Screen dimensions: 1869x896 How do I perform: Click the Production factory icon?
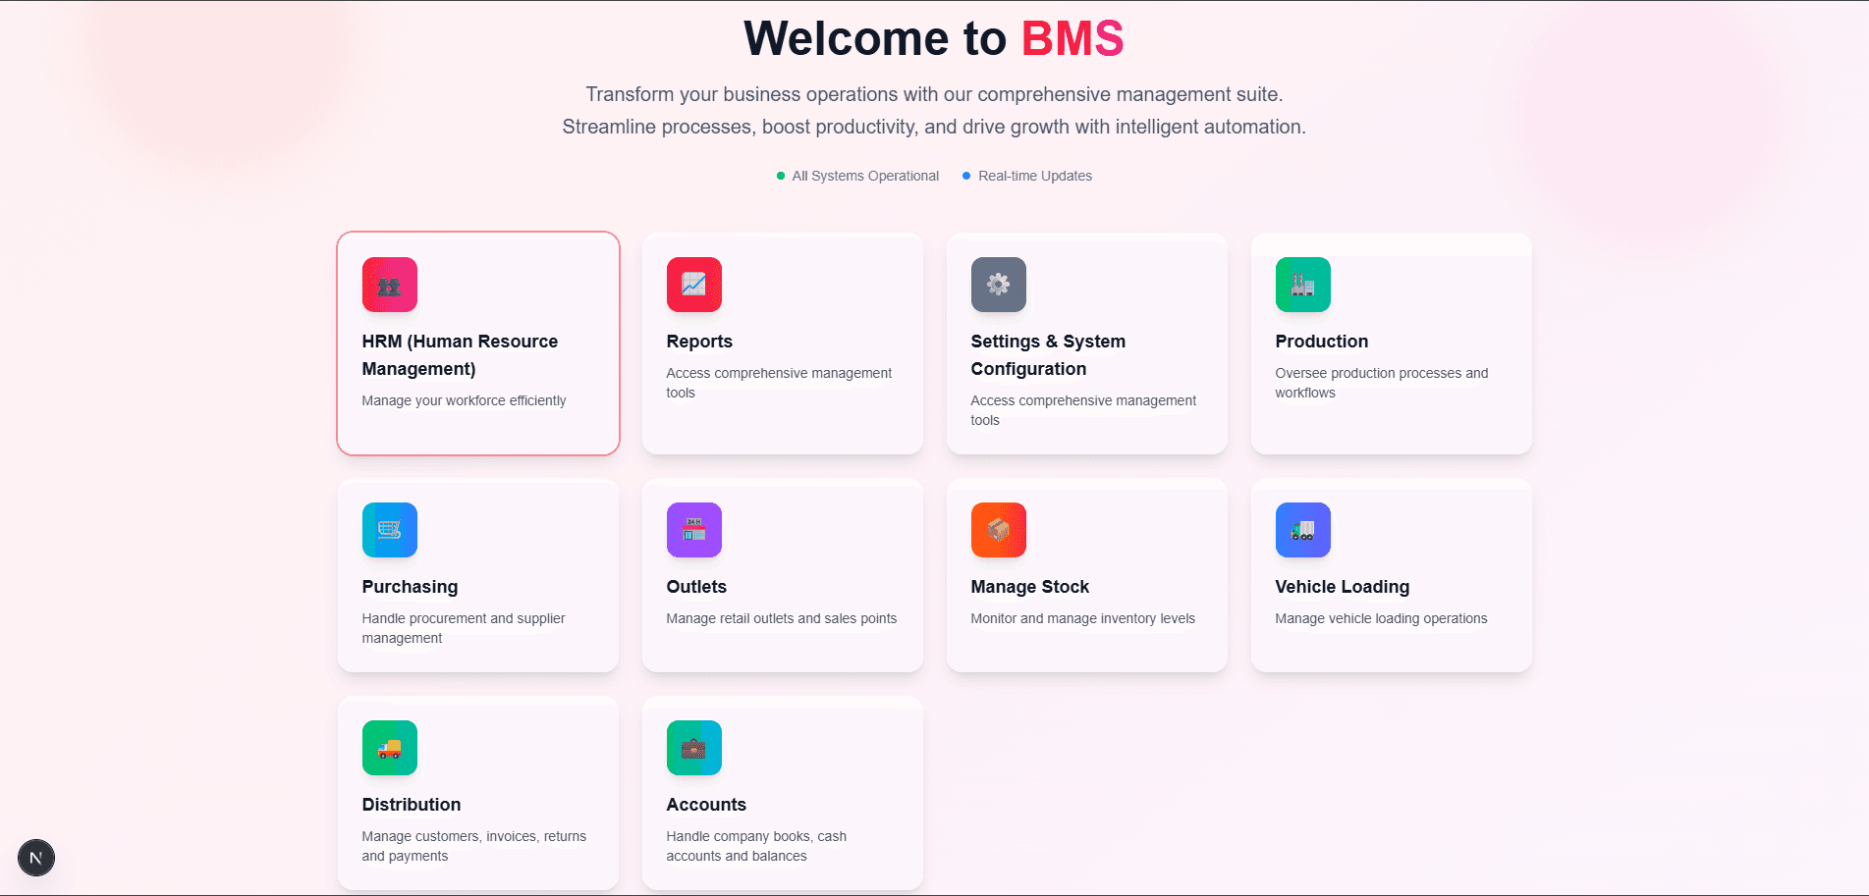(1302, 285)
